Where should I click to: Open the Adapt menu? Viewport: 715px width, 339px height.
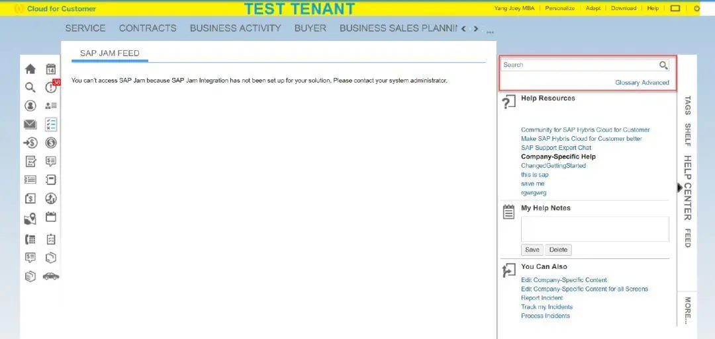point(593,8)
